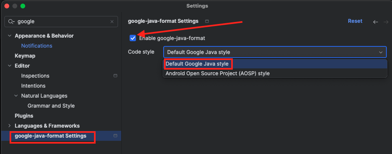Clear the search field with the X icon
392x154 pixels.
[x=112, y=22]
